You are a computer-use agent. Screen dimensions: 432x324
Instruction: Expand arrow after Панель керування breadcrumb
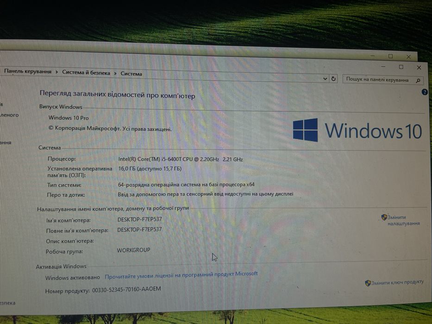56,72
